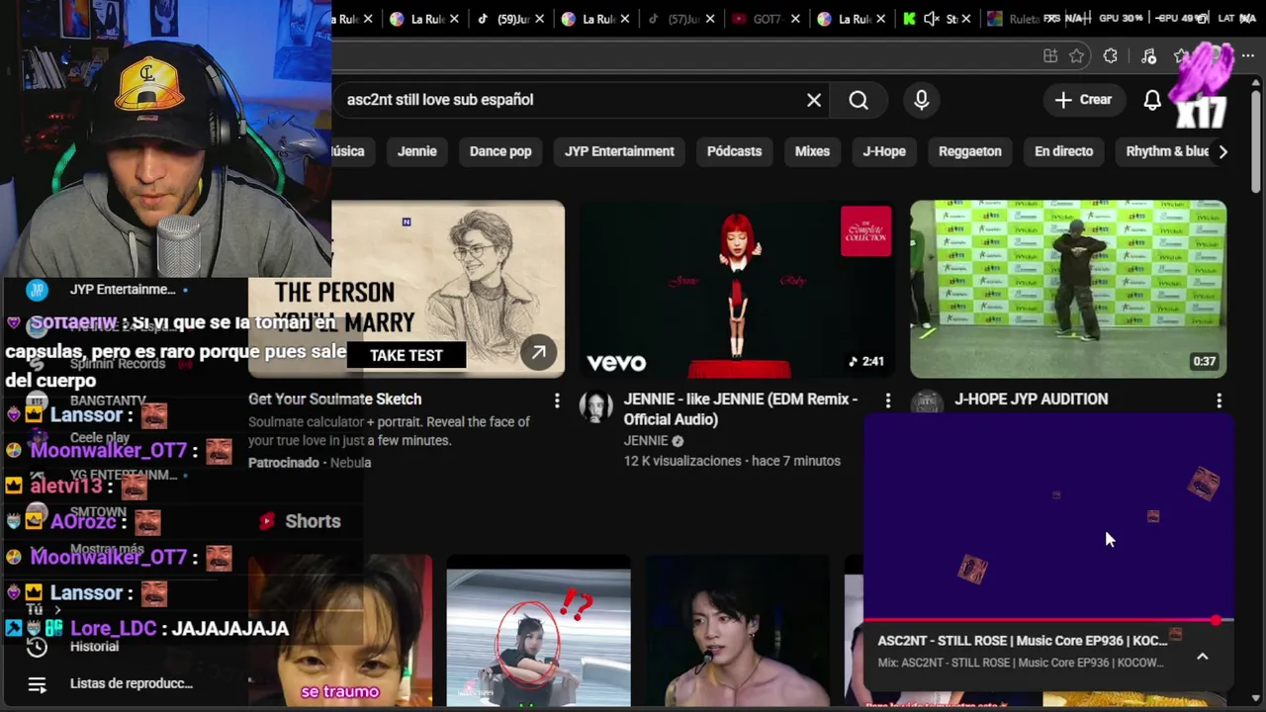Select the Dance pop filter chip
This screenshot has width=1266, height=712.
coord(500,151)
